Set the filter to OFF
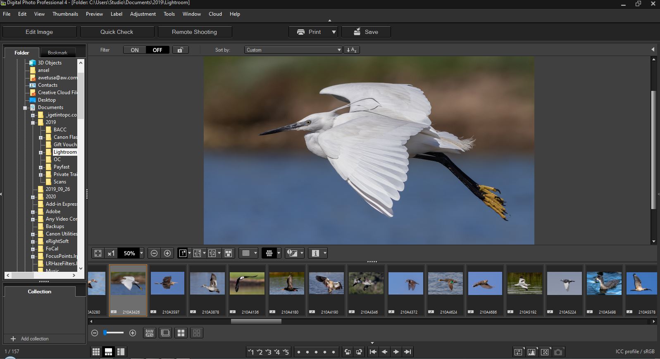The width and height of the screenshot is (660, 359). (x=157, y=50)
